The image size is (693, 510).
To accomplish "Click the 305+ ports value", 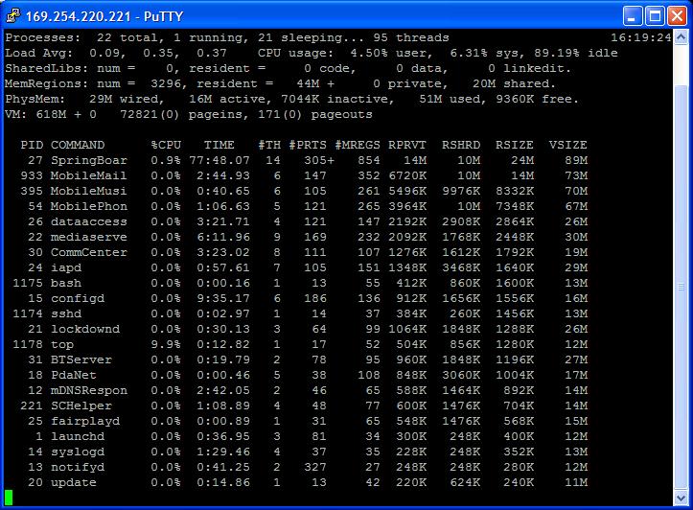I will tap(319, 160).
